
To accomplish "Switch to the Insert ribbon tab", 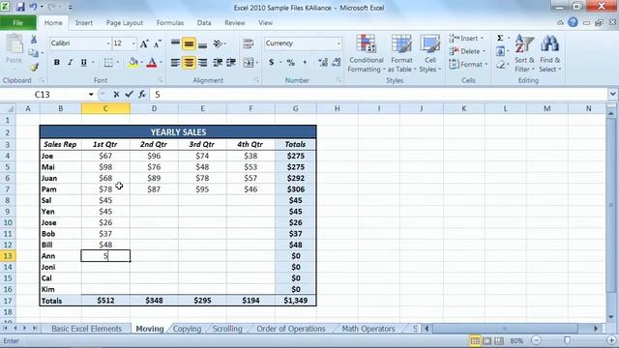I will 84,23.
